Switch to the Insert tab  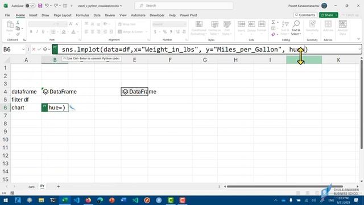coord(33,15)
